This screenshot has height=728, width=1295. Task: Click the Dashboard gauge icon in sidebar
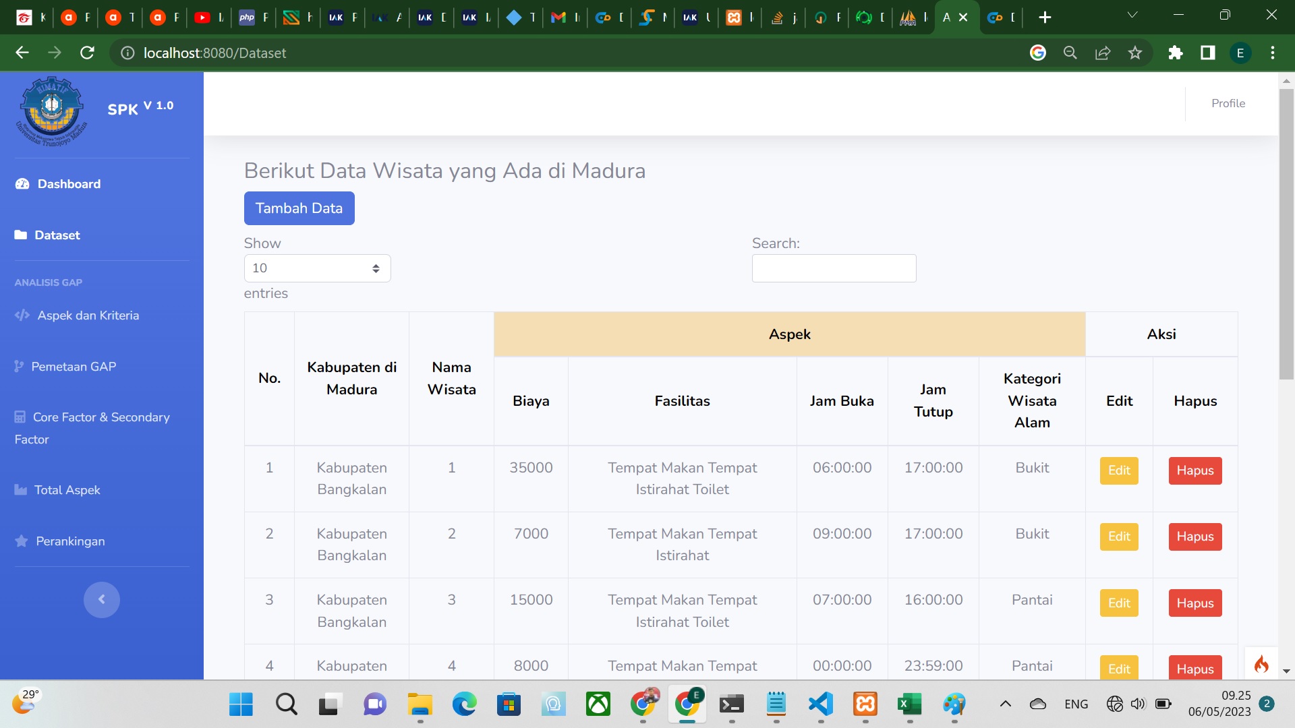coord(22,184)
